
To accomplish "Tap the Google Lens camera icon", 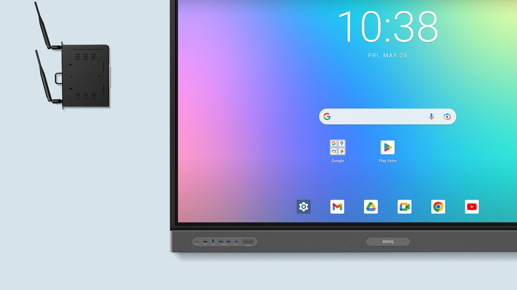I will click(446, 117).
